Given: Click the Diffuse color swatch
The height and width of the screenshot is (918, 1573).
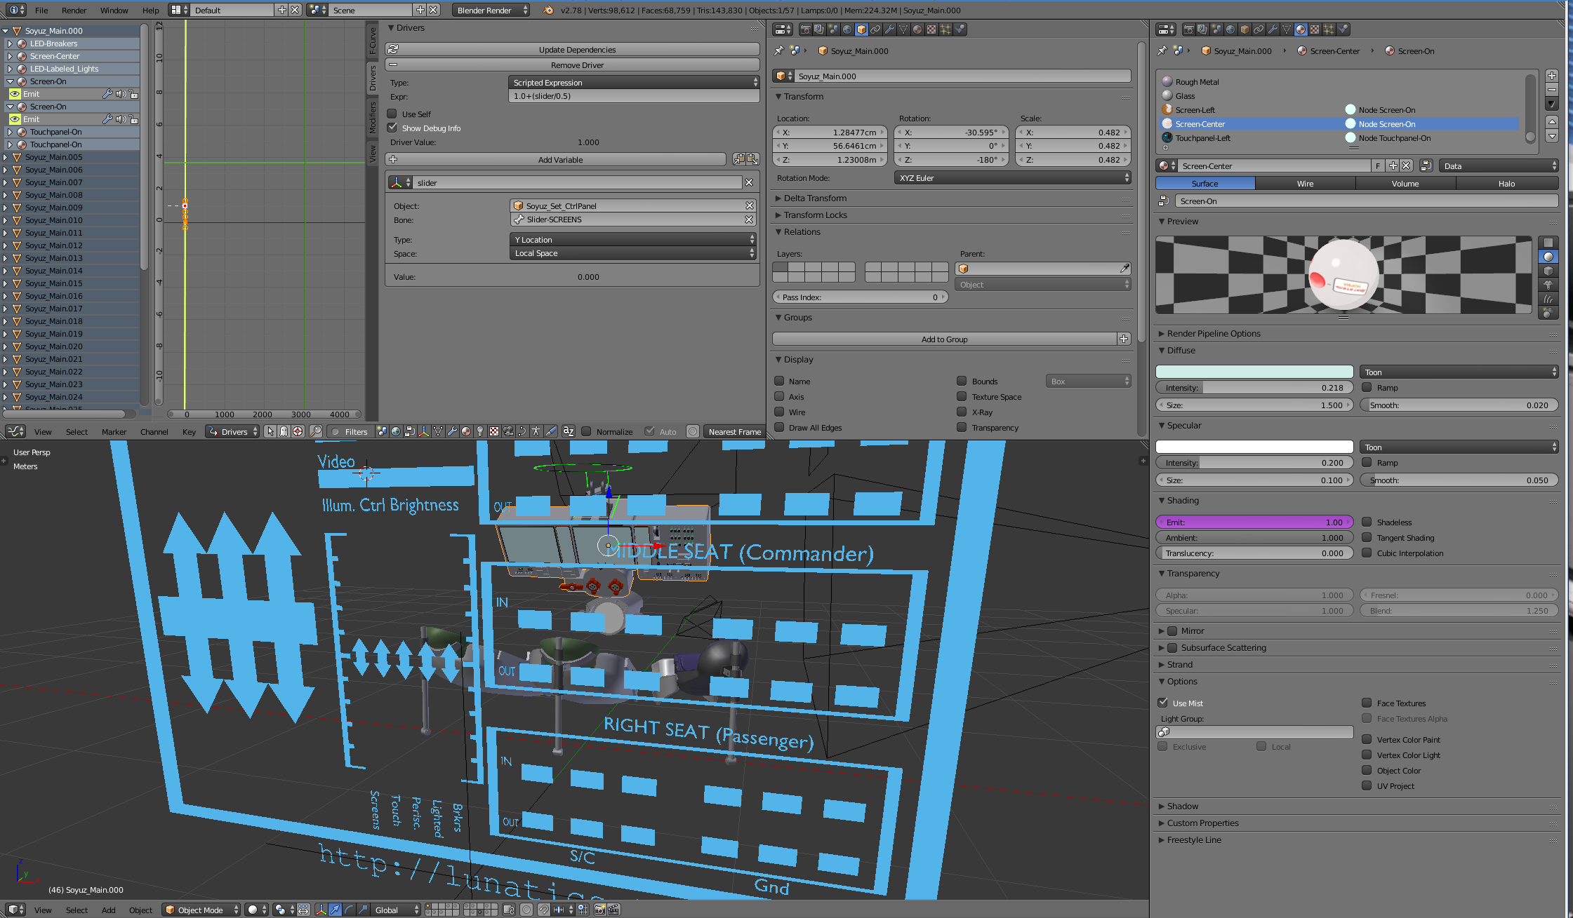Looking at the screenshot, I should pos(1254,372).
